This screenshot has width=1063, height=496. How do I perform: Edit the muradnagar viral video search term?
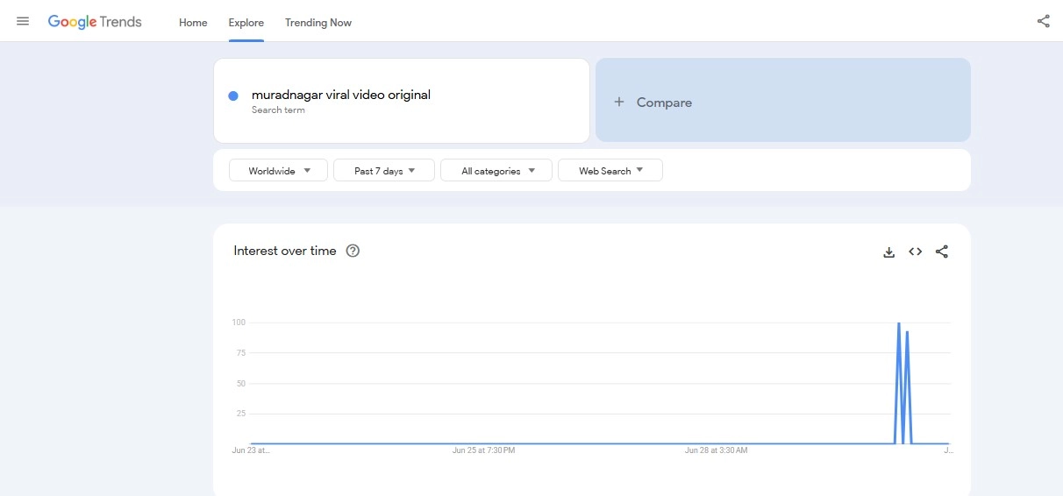click(341, 95)
